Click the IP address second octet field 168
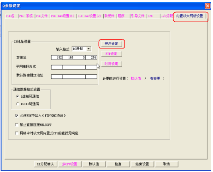The width and height of the screenshot is (213, 172). 68,58
